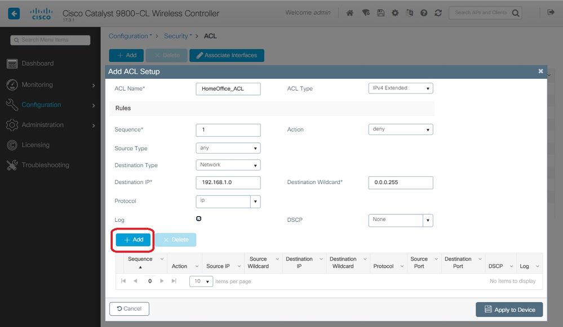
Task: Close the Add ACL Setup dialog
Action: [x=540, y=71]
